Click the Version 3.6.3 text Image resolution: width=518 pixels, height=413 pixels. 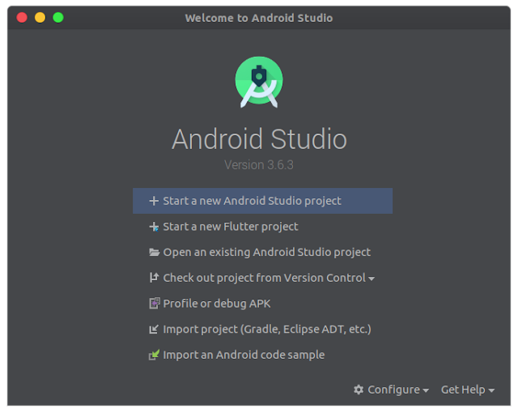click(x=259, y=165)
